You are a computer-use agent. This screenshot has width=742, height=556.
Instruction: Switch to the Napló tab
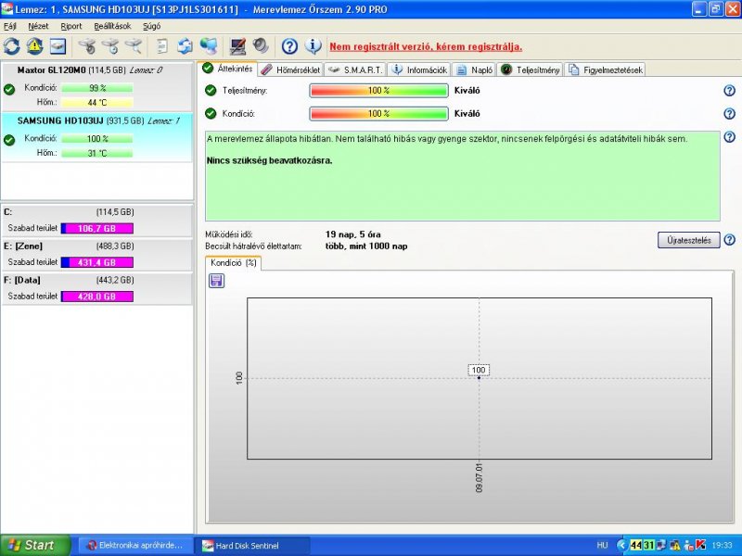(x=475, y=70)
